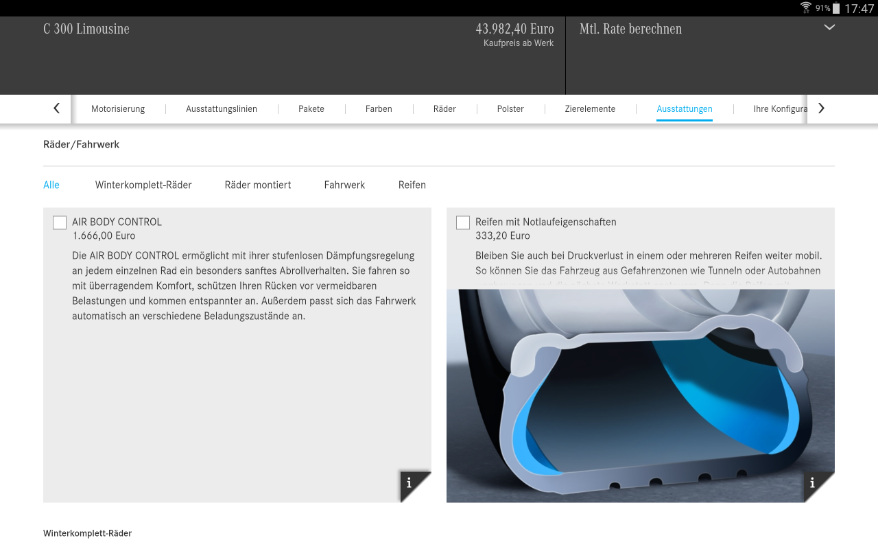Open the Räder tab
Image resolution: width=878 pixels, height=549 pixels.
[444, 108]
